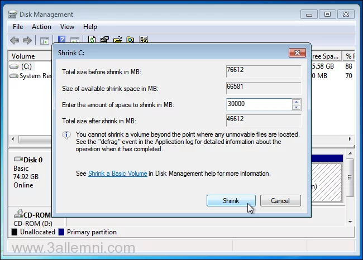Click the info balloon icon in dialog
This screenshot has height=260, width=363.
click(66, 135)
